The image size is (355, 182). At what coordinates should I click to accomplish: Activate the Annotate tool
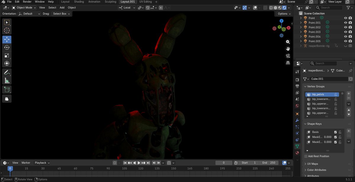click(x=7, y=72)
